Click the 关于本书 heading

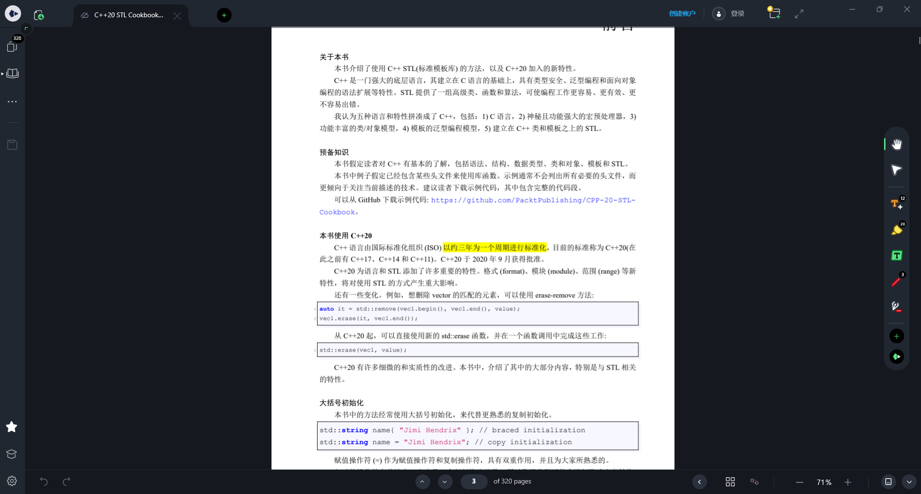[334, 57]
